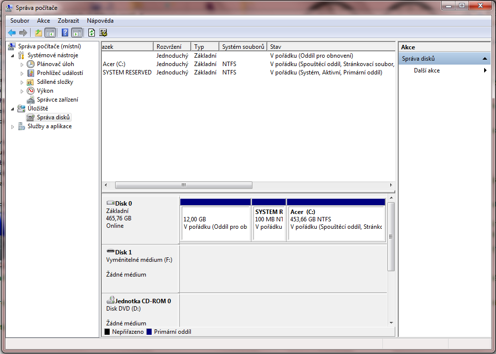Click the Refresh toolbar icon
This screenshot has width=496, height=354.
coord(92,33)
